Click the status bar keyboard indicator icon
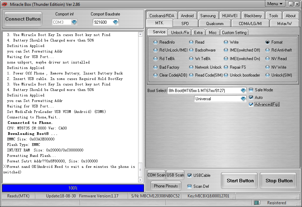 (x=257, y=203)
